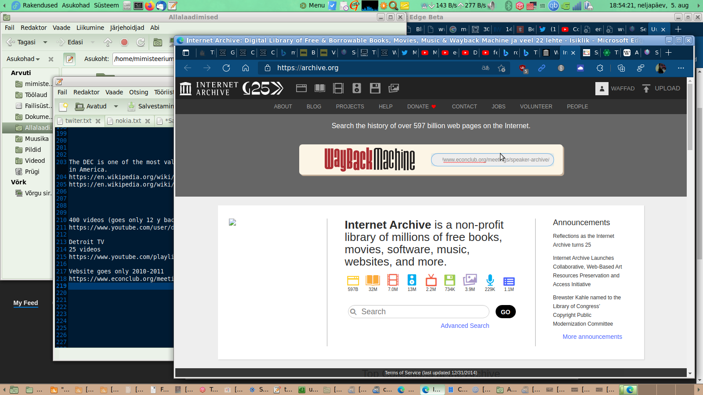Expand Edasi history dropdown arrow
This screenshot has height=395, width=703.
point(92,42)
